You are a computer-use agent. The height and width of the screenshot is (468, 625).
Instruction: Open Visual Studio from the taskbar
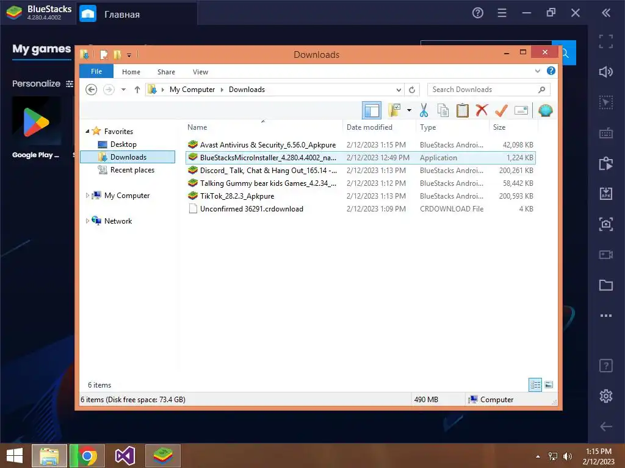point(125,456)
